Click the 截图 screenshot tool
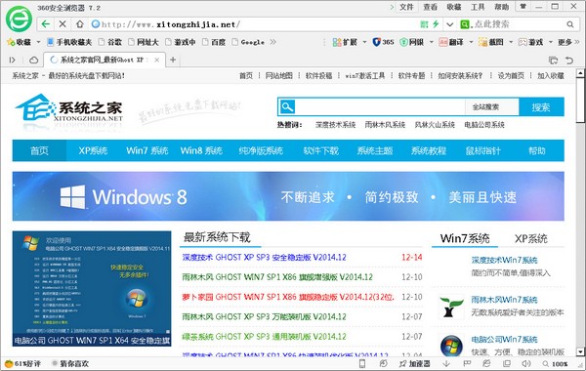 491,42
